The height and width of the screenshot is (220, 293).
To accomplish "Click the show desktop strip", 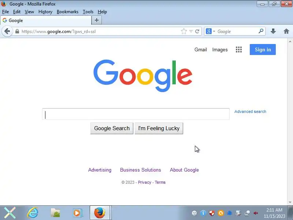I will tap(290, 213).
